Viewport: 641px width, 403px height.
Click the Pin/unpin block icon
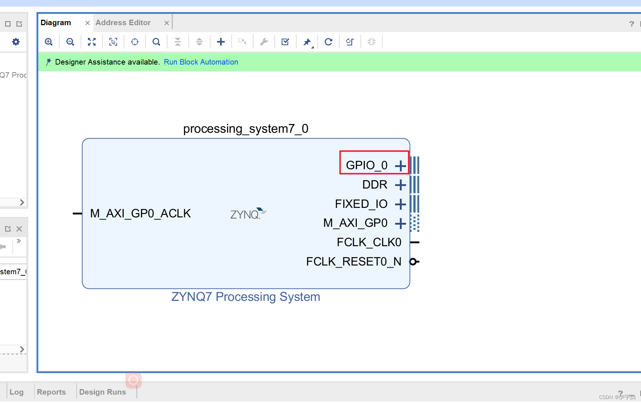point(308,42)
